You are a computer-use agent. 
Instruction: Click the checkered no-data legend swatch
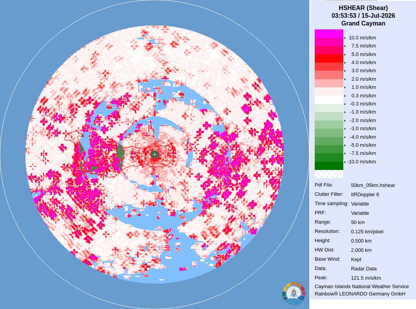(x=329, y=174)
